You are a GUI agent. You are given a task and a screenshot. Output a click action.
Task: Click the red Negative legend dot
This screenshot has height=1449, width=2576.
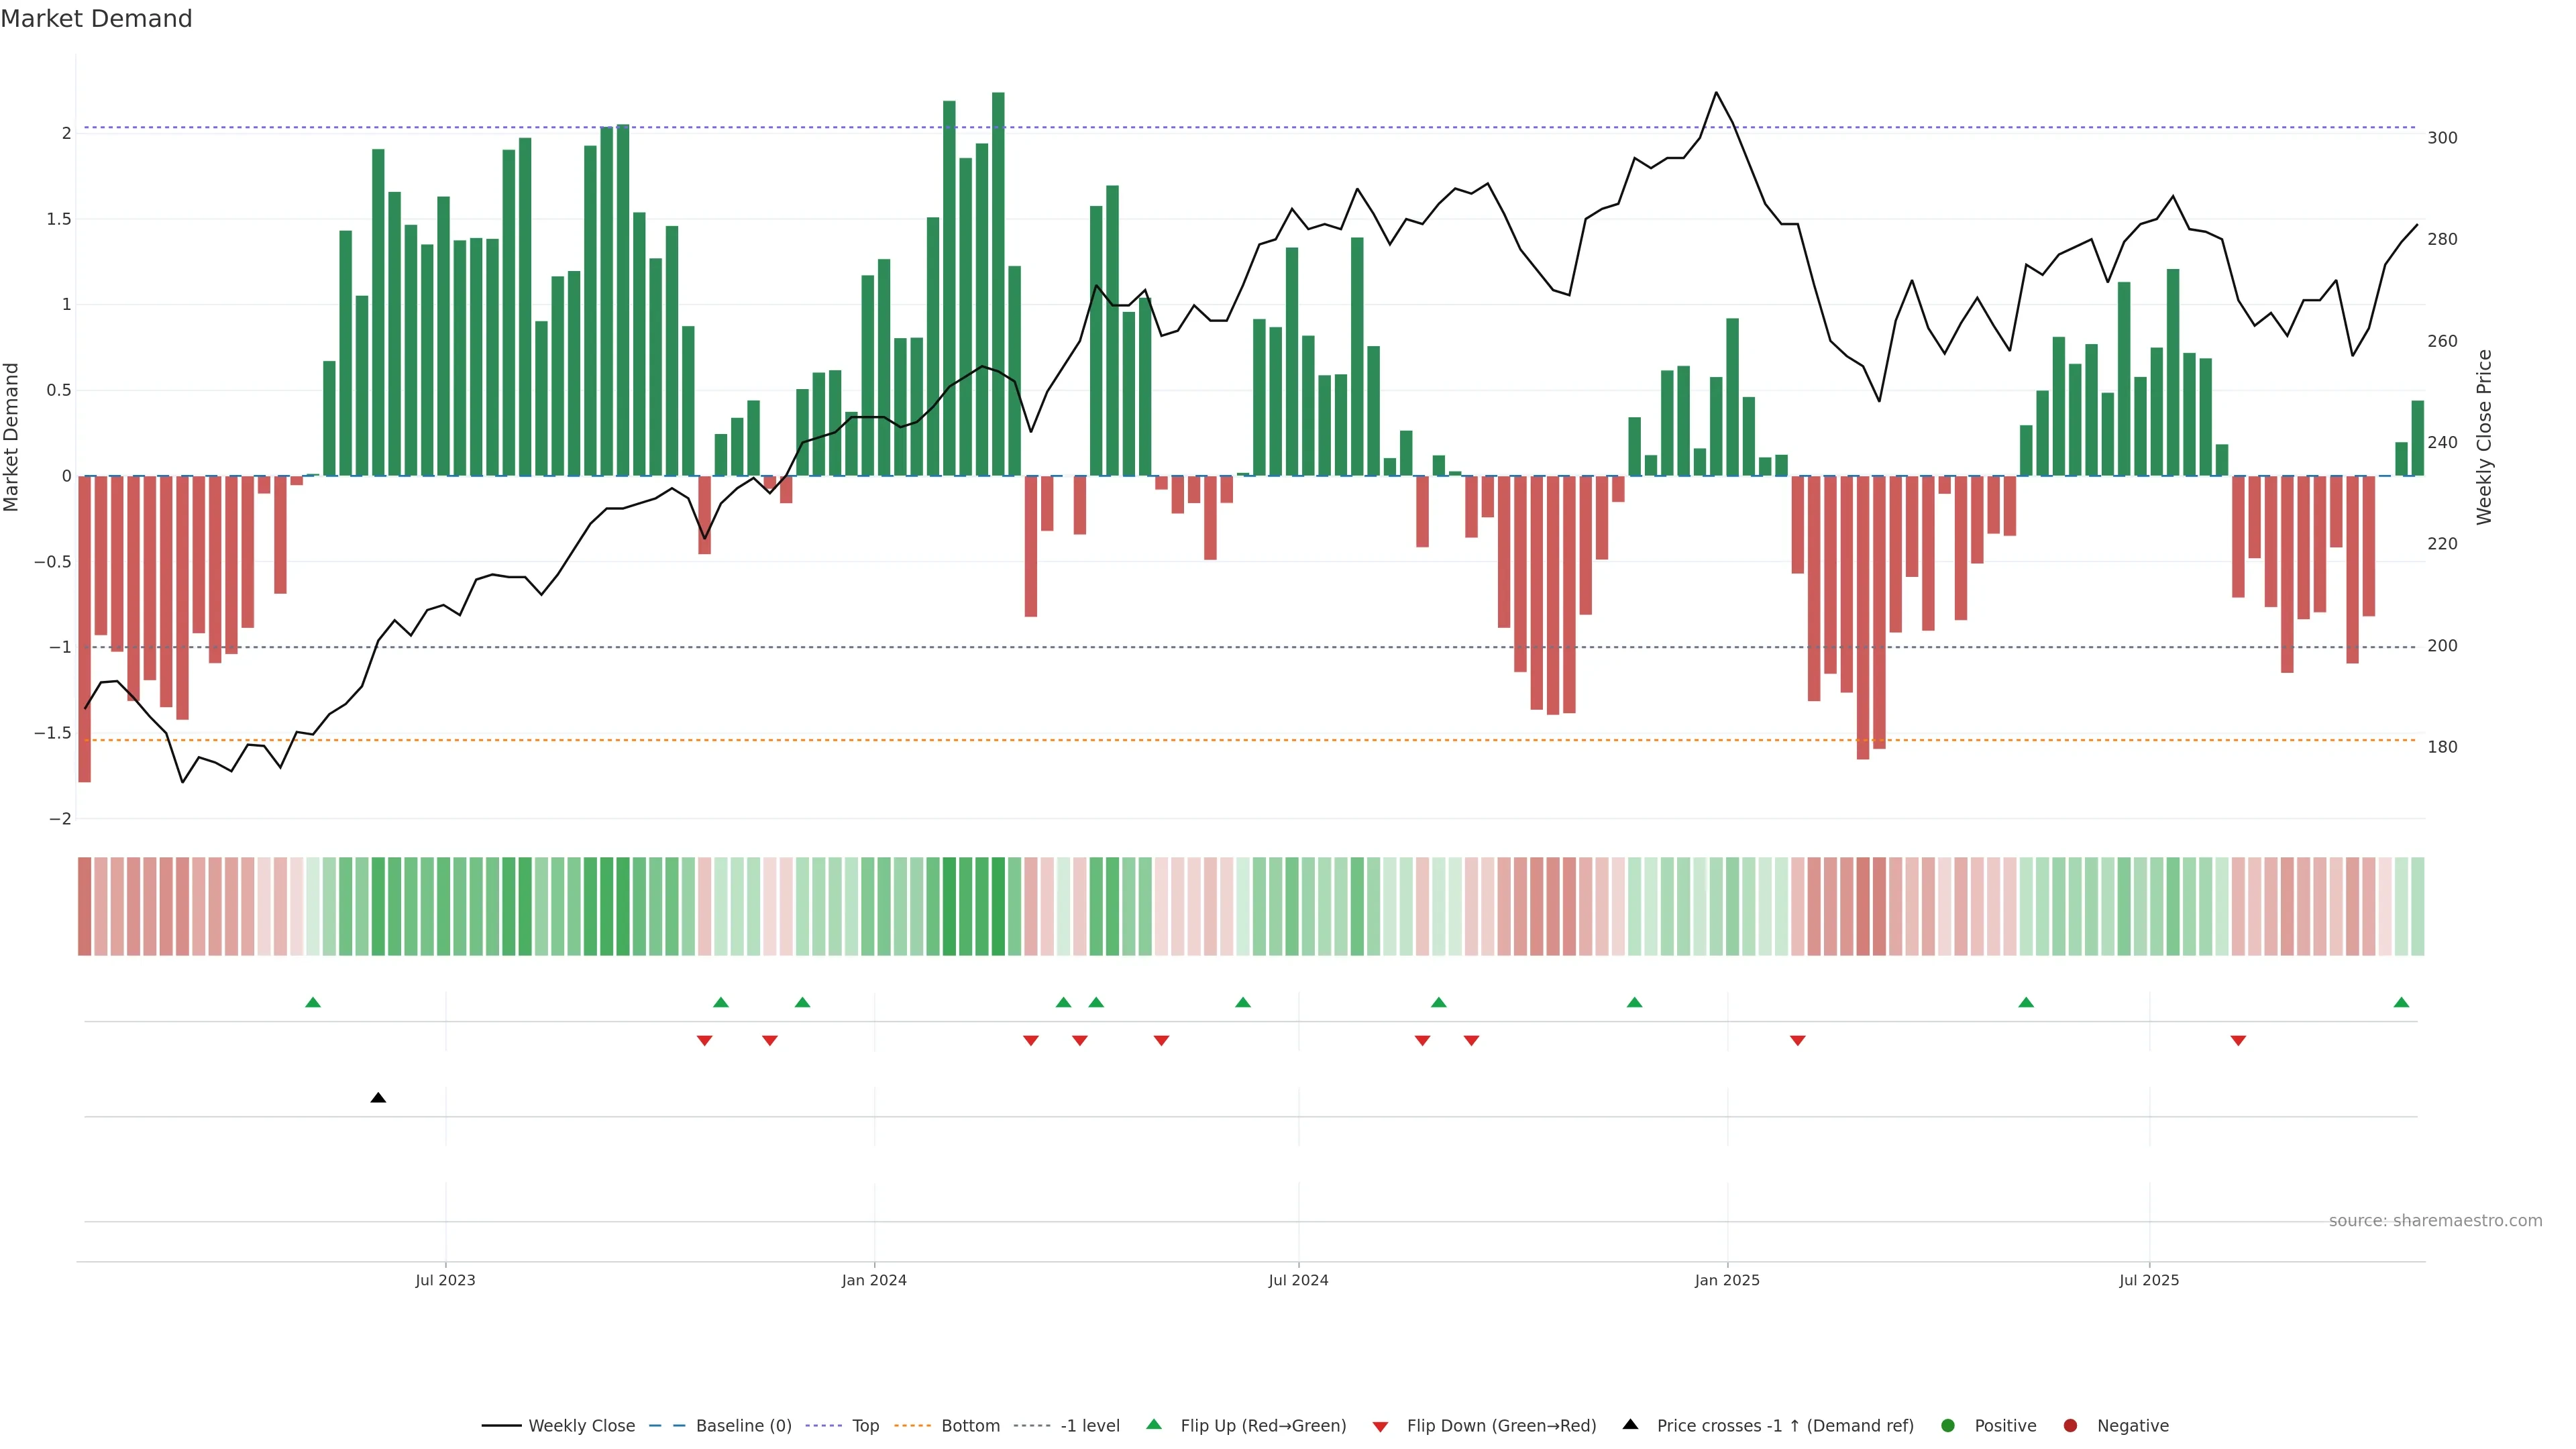click(2070, 1426)
